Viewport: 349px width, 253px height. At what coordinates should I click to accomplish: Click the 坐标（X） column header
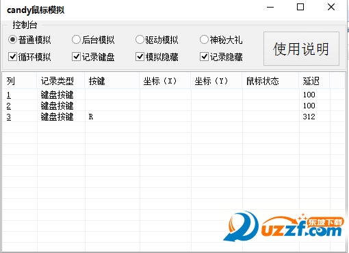(x=165, y=81)
